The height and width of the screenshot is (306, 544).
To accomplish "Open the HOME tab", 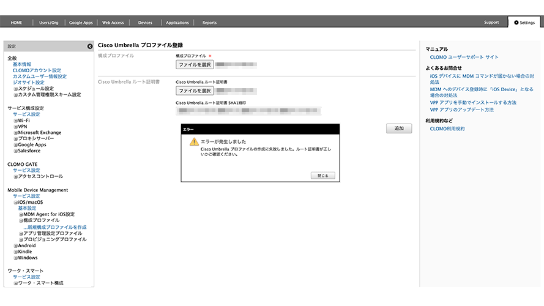I will point(17,23).
